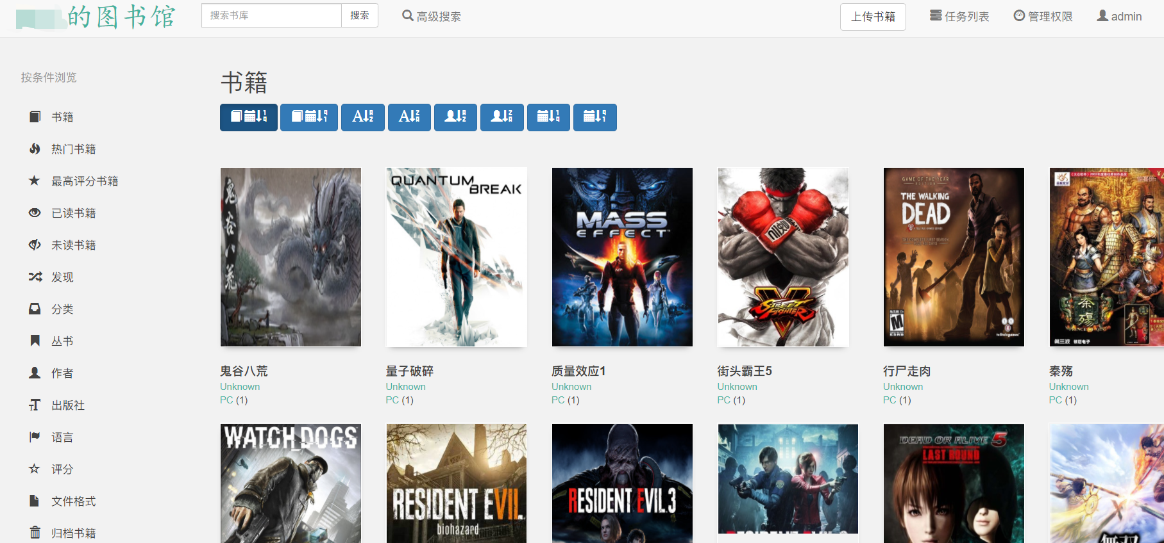Click the 秦殇 title link
Viewport: 1164px width, 543px height.
[x=1061, y=371]
